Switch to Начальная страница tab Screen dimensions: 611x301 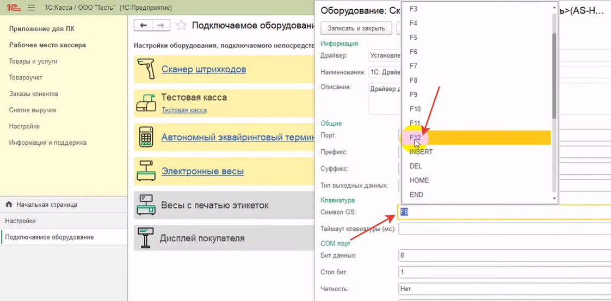pos(64,205)
